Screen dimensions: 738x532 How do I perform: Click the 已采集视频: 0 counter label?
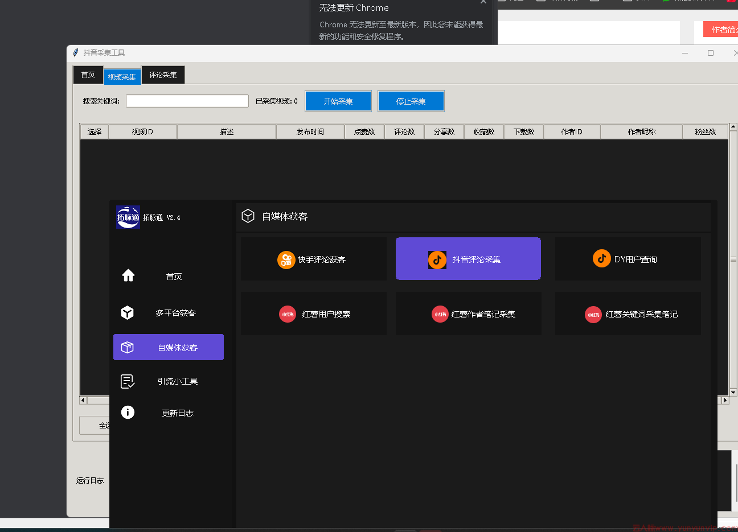coord(277,101)
